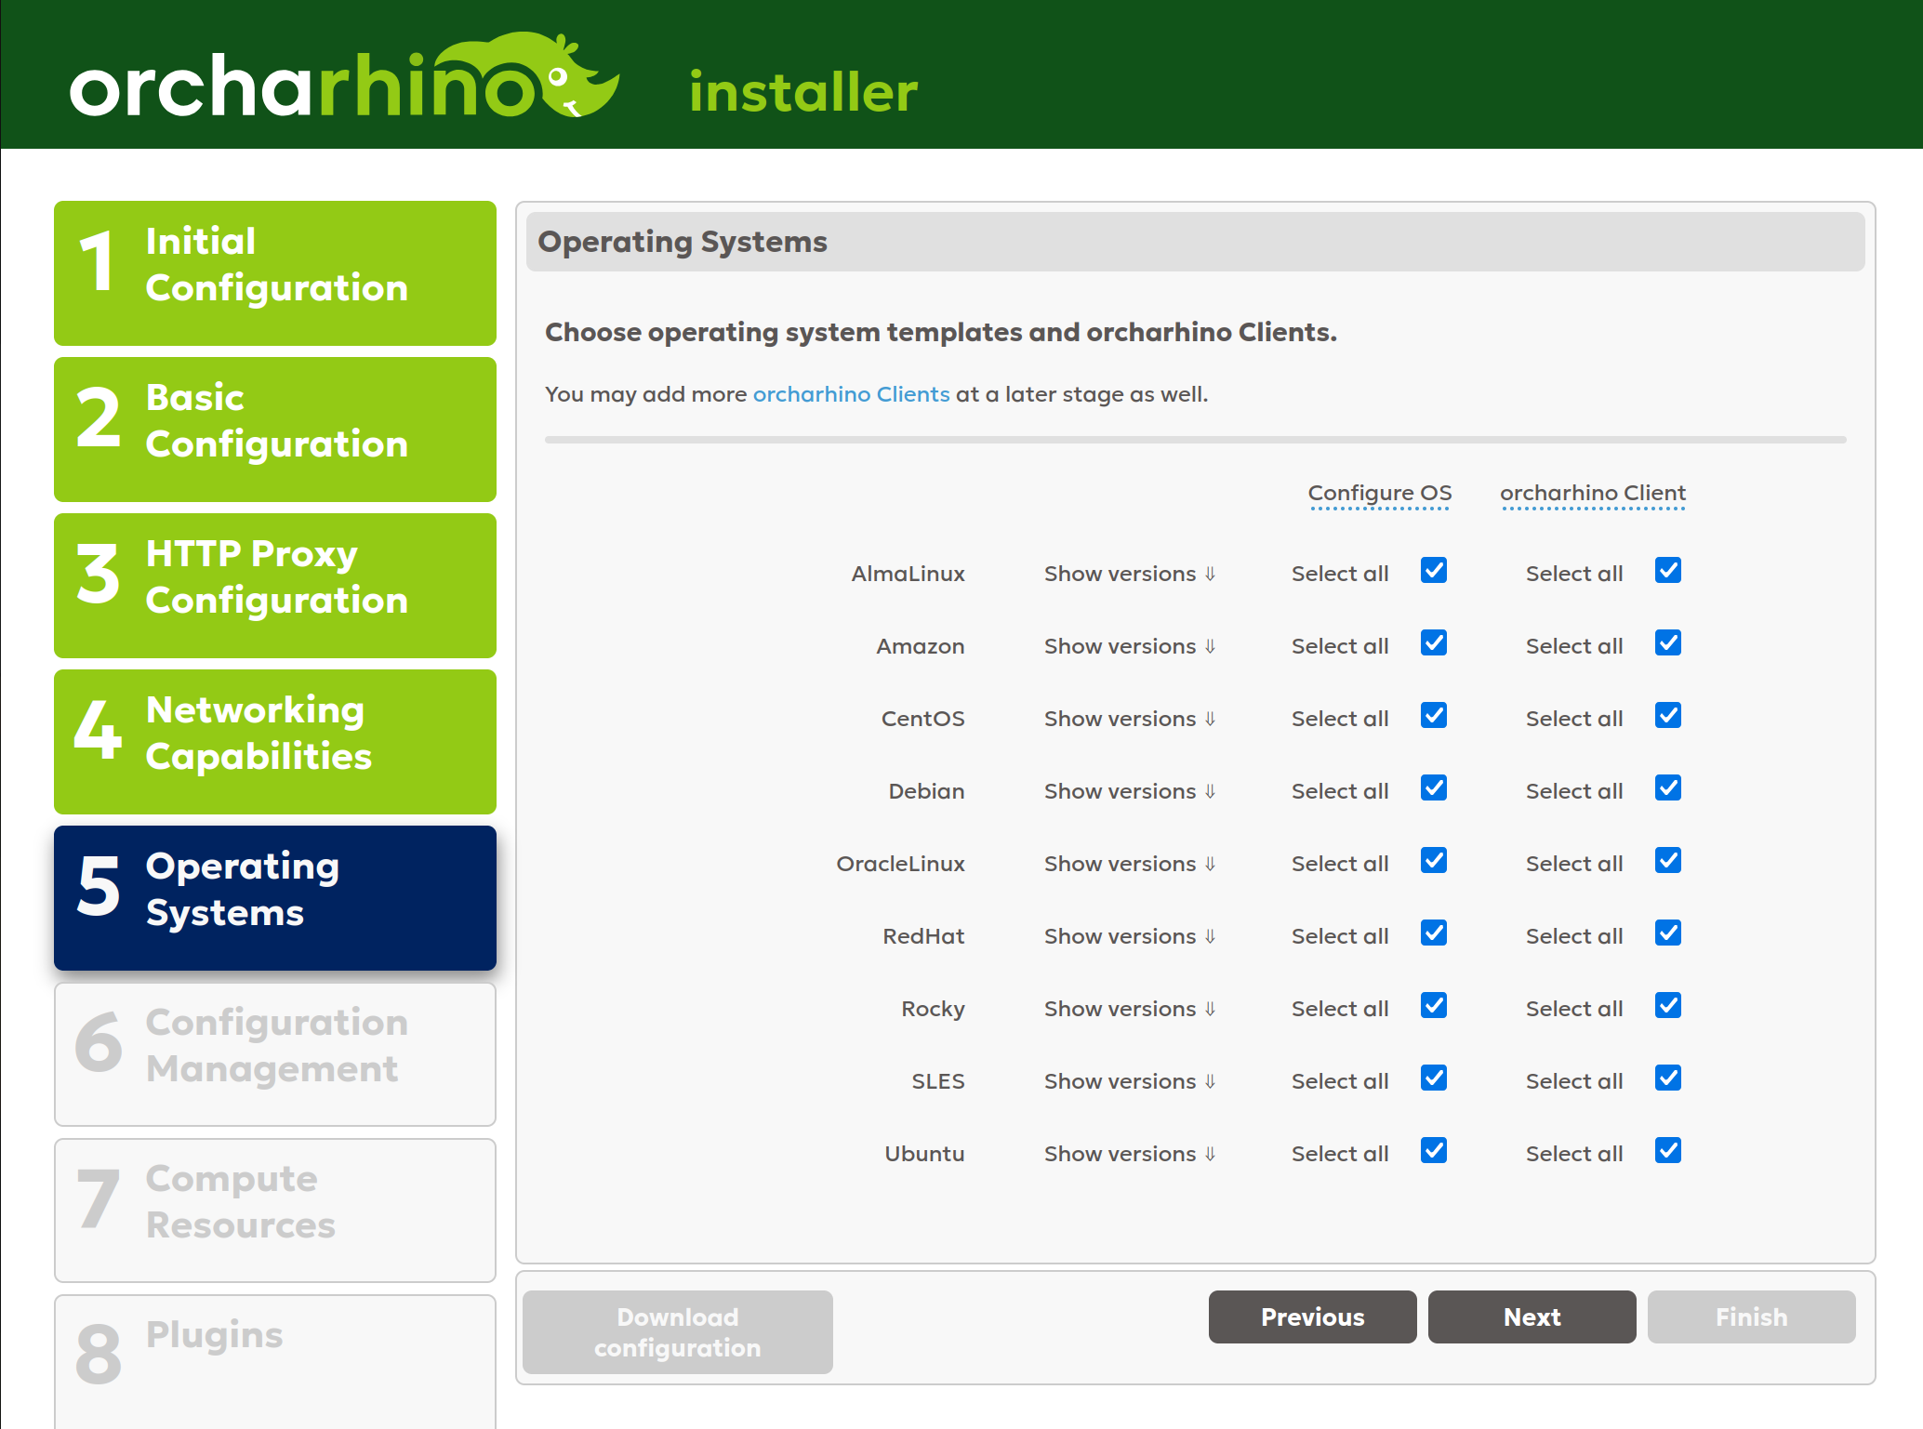1923x1429 pixels.
Task: Click the Configure OS column header
Action: tap(1380, 493)
